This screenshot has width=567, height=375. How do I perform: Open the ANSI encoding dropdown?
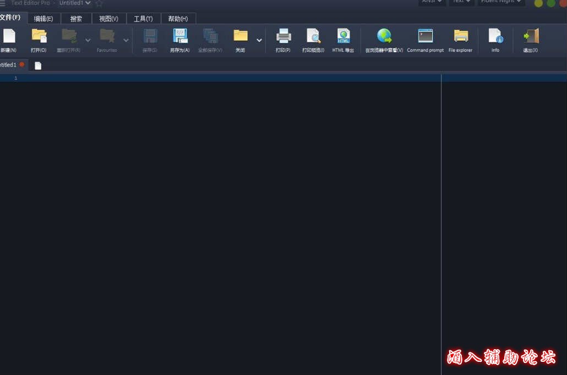tap(432, 2)
